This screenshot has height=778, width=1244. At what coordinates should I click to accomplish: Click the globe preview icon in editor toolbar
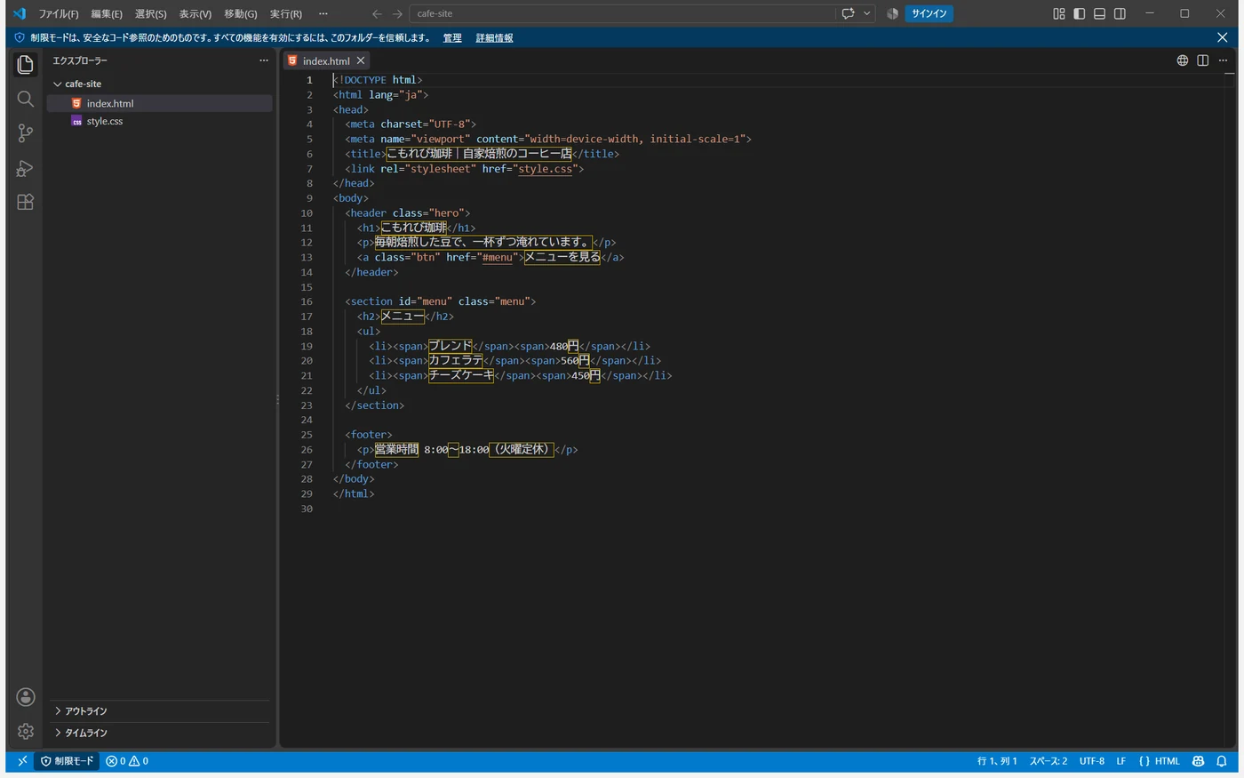(x=1183, y=60)
